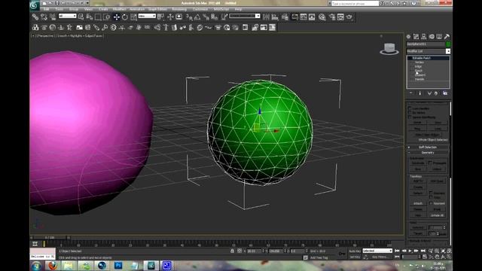Click the Select Open Edges button
This screenshot has height=271, width=482.
428,135
